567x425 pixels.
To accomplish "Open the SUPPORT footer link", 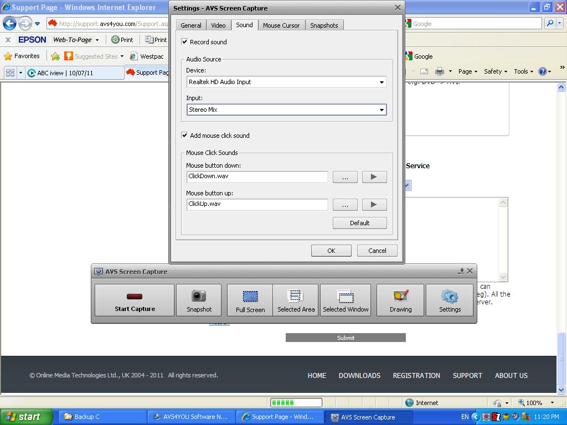I will click(467, 376).
